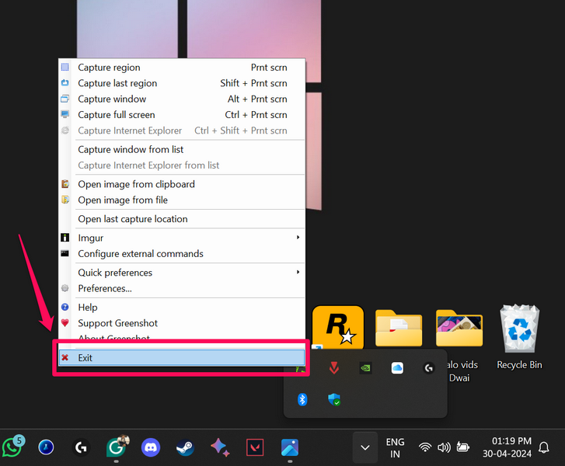Expand the Imgur submenu

(x=187, y=238)
